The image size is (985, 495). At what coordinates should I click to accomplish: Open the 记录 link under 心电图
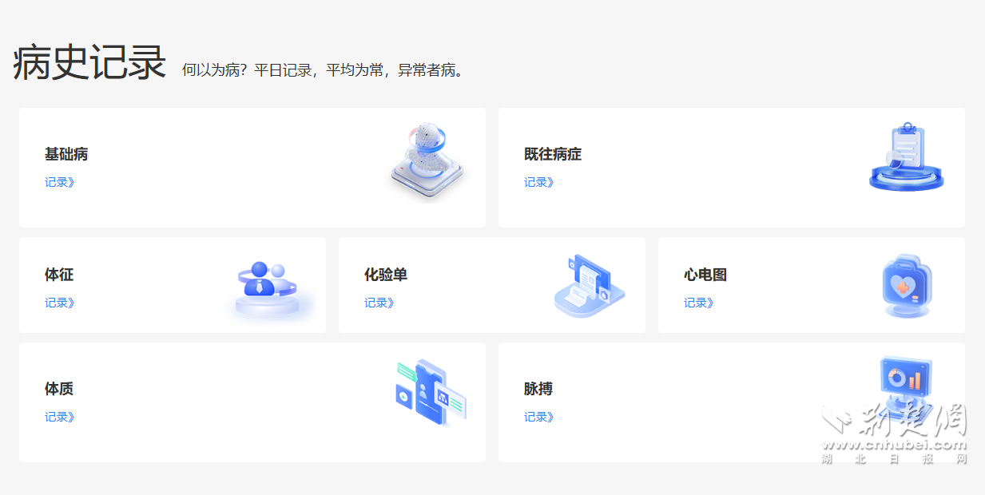click(698, 303)
